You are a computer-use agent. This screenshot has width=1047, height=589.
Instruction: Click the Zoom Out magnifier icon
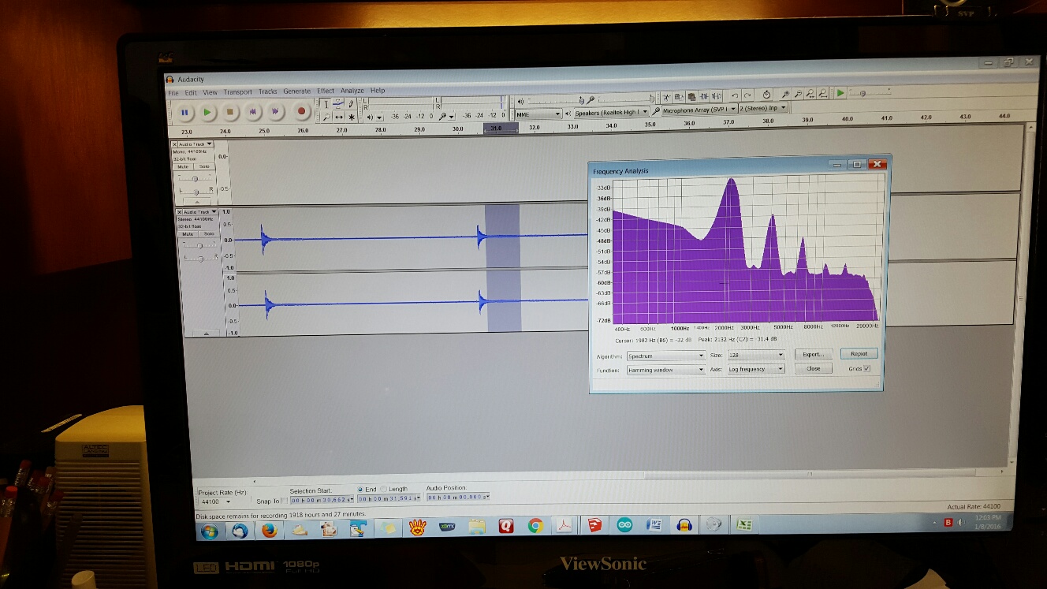pyautogui.click(x=799, y=95)
